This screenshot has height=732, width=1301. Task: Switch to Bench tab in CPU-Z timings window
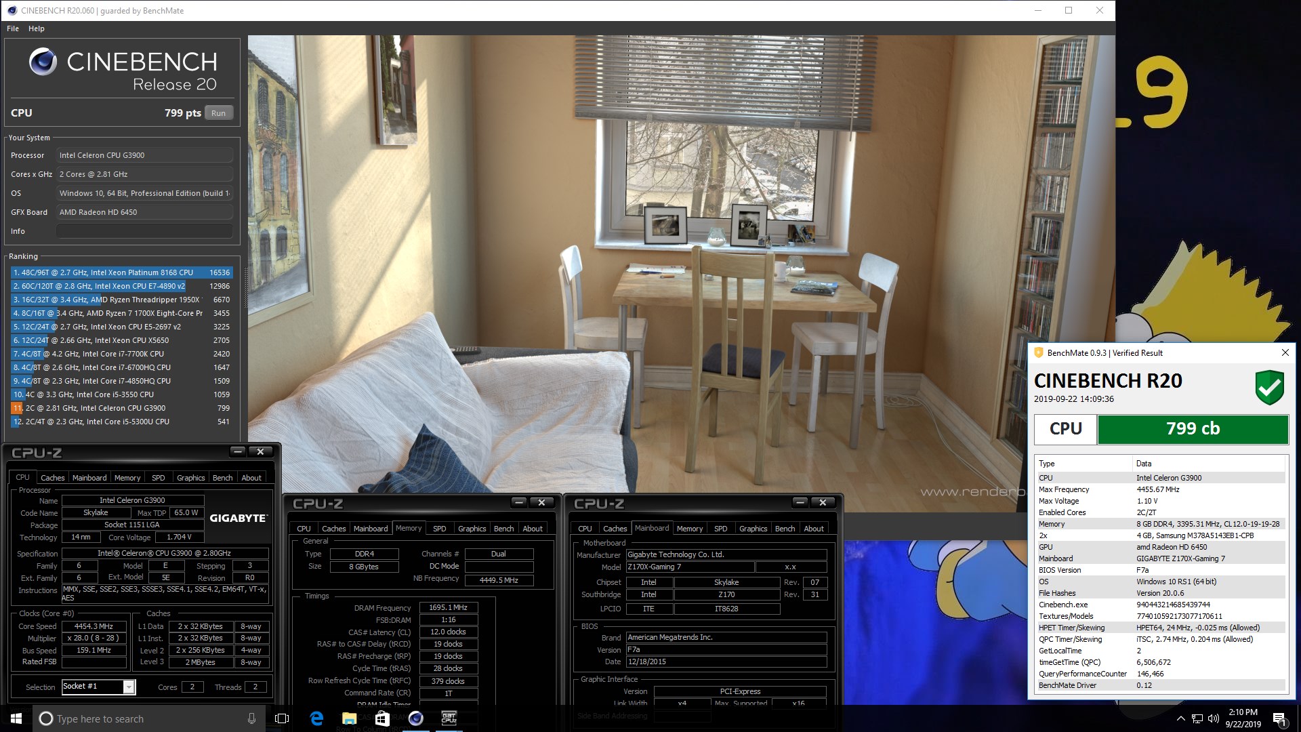click(503, 529)
